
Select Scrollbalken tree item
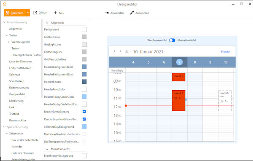pyautogui.click(x=16, y=81)
